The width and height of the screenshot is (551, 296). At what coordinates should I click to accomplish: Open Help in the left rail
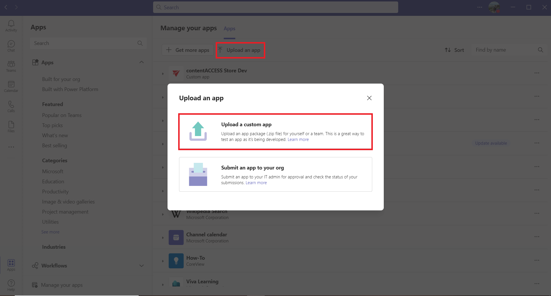pyautogui.click(x=11, y=285)
